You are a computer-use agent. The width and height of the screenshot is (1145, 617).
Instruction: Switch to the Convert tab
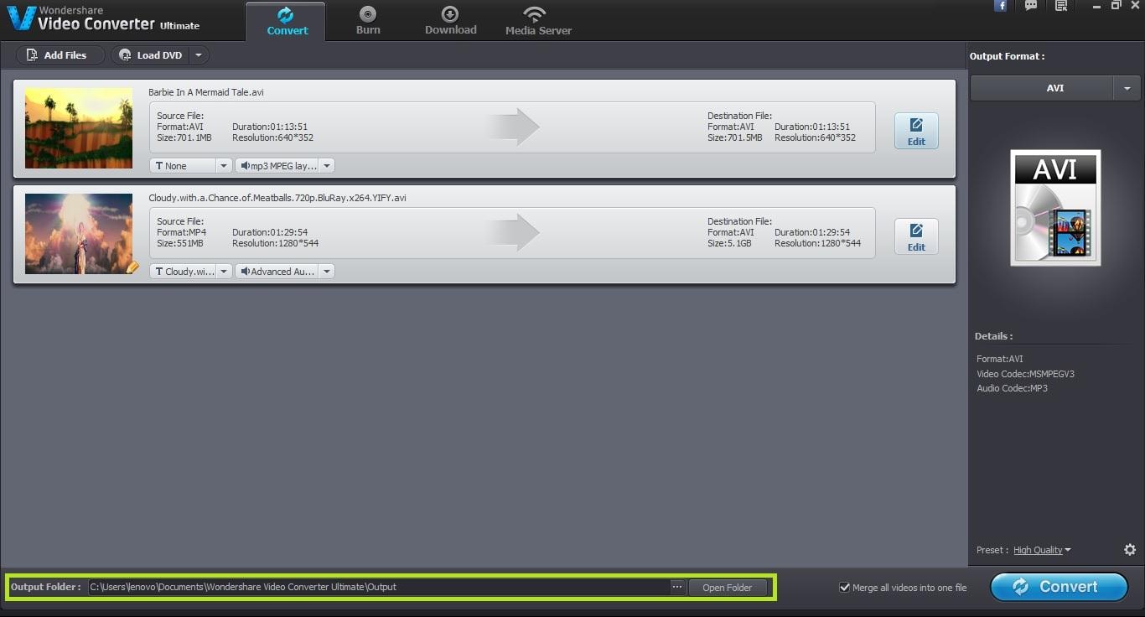[x=286, y=21]
